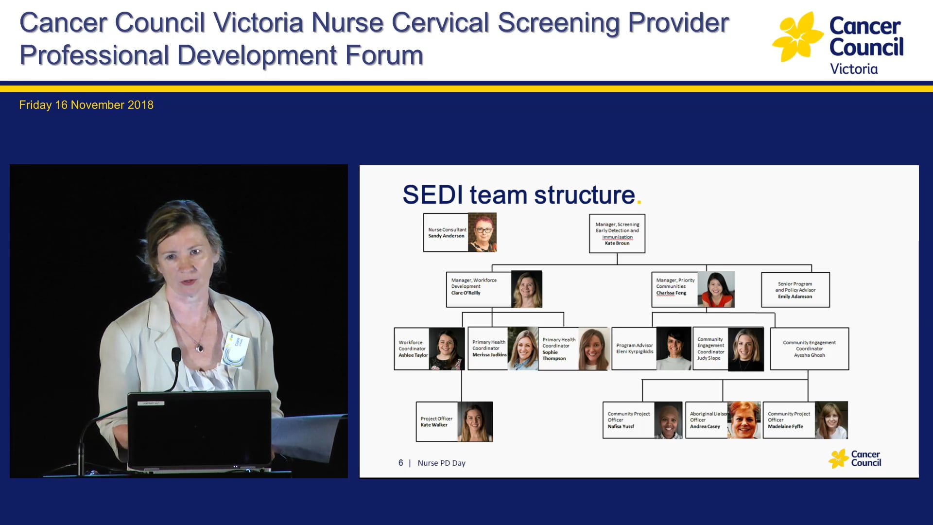This screenshot has height=525, width=933.
Task: Select the Community Engagement Coordinator Ayesha Ghosh box
Action: pos(809,349)
